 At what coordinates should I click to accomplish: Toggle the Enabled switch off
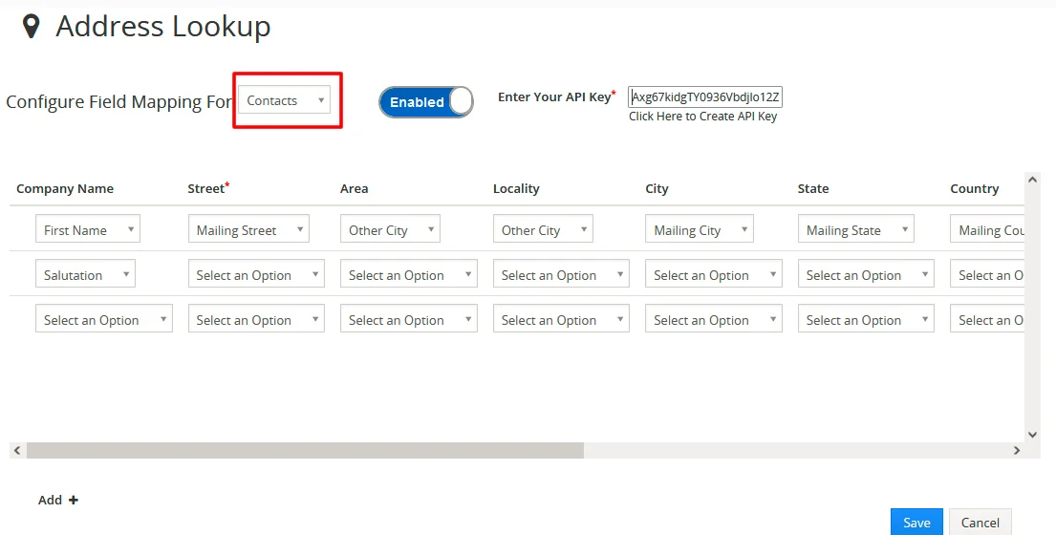point(426,102)
